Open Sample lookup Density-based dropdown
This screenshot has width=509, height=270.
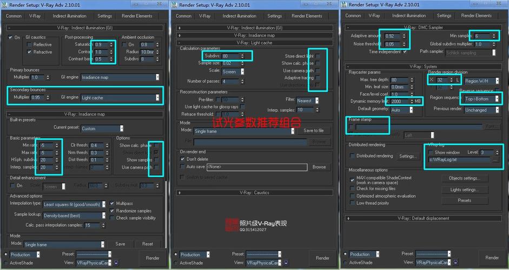[x=74, y=215]
